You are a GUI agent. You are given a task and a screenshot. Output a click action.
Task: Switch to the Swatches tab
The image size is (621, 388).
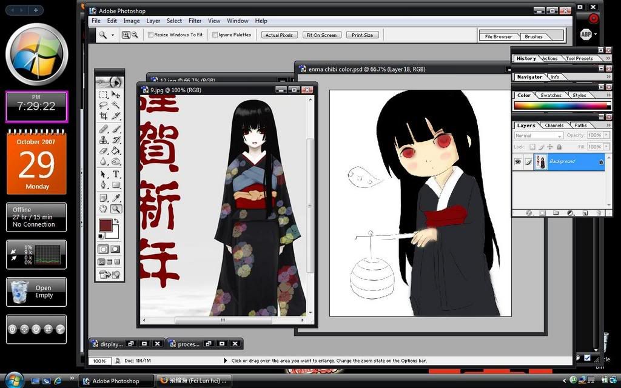pos(551,95)
